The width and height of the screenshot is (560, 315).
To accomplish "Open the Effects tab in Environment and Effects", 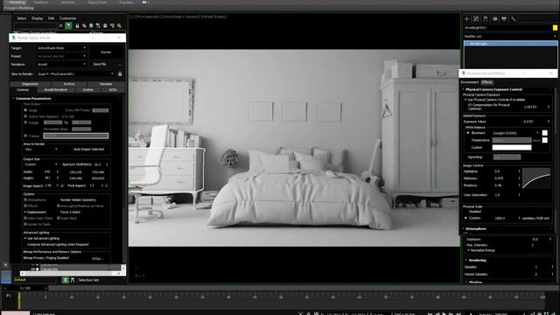I will click(x=486, y=82).
